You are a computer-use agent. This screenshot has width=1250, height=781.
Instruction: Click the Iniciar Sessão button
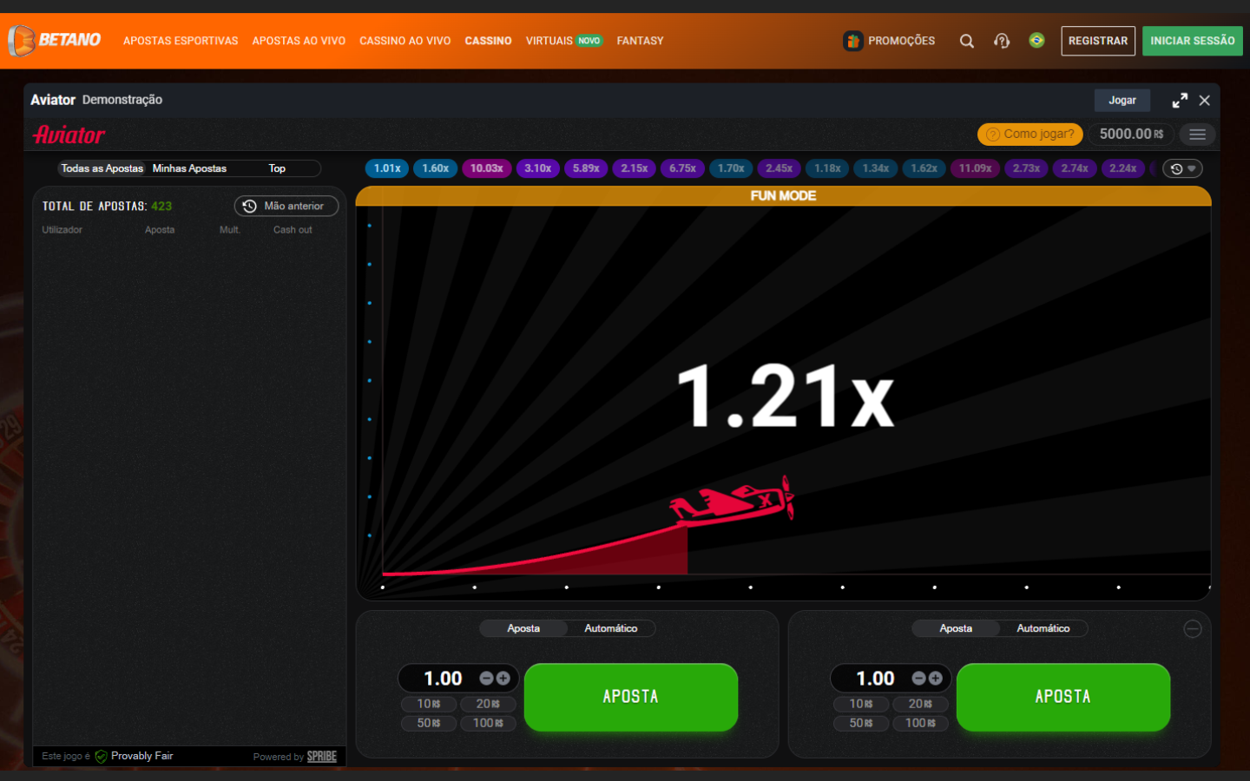click(1193, 41)
